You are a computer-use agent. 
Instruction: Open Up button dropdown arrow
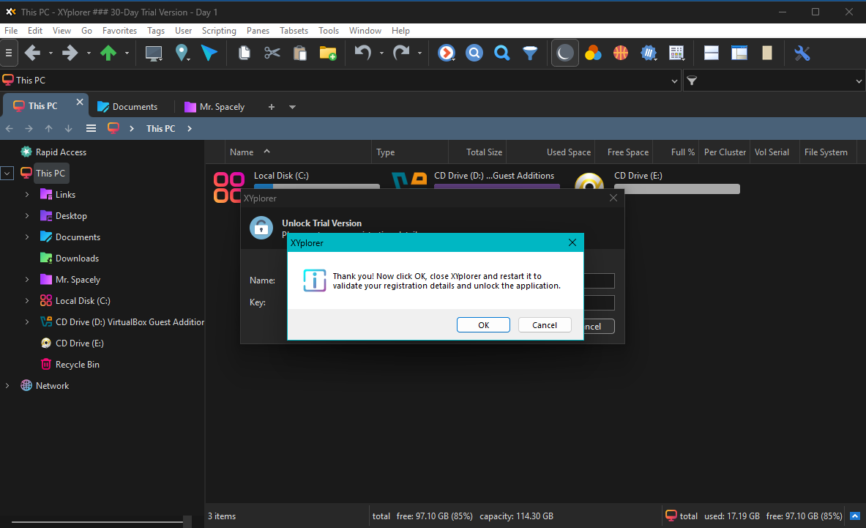click(127, 53)
